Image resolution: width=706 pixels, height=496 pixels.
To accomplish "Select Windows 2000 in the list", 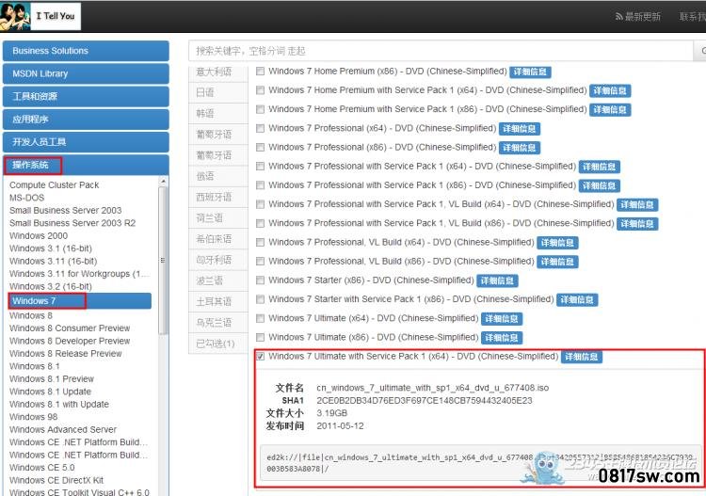I will point(39,235).
